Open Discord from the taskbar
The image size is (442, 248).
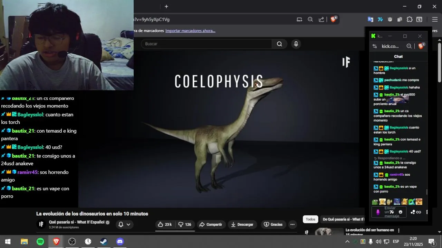120,241
